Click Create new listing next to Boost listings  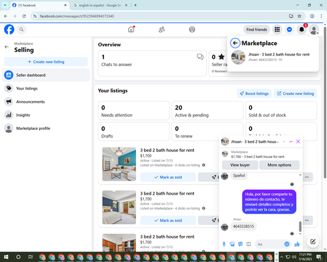296,94
